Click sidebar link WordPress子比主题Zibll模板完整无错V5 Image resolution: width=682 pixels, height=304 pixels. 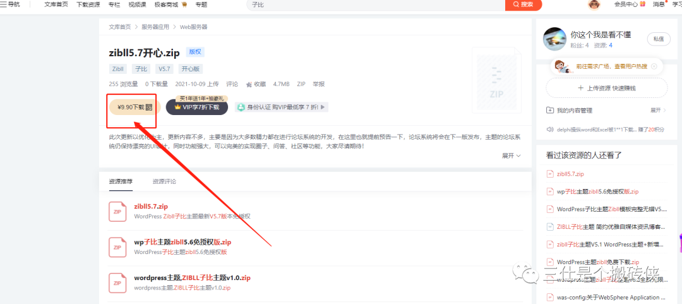(x=611, y=209)
